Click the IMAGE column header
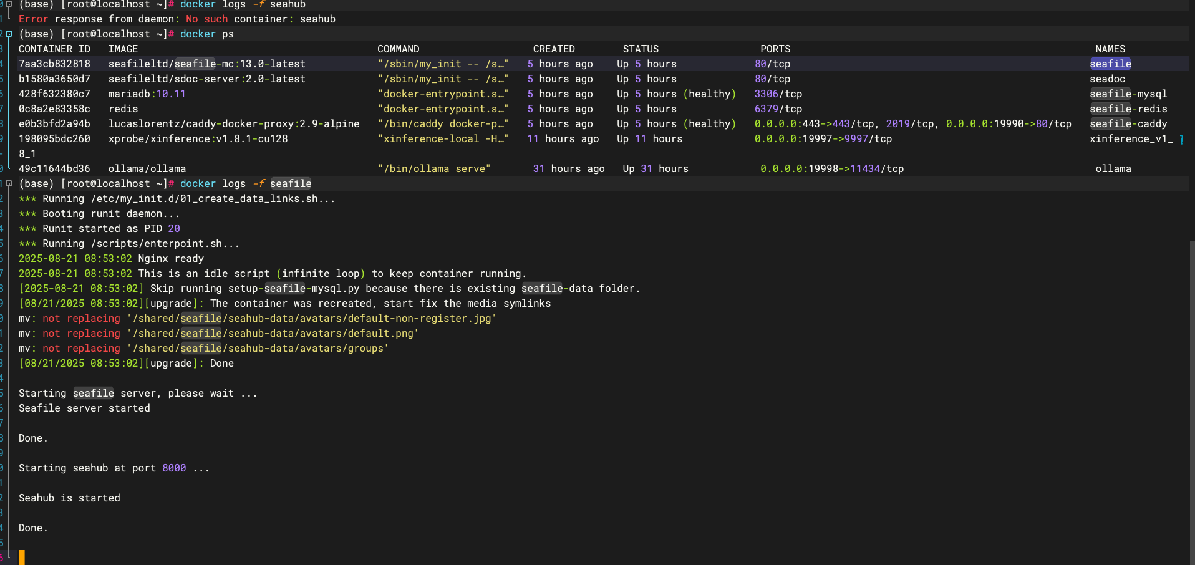Viewport: 1195px width, 565px height. click(123, 49)
